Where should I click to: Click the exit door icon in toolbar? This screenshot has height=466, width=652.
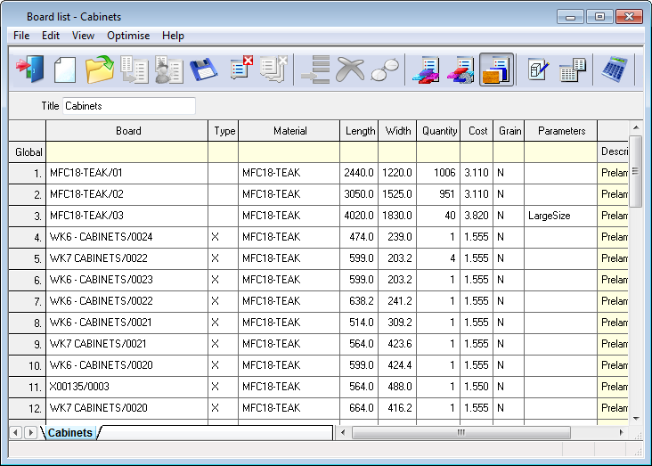coord(30,69)
